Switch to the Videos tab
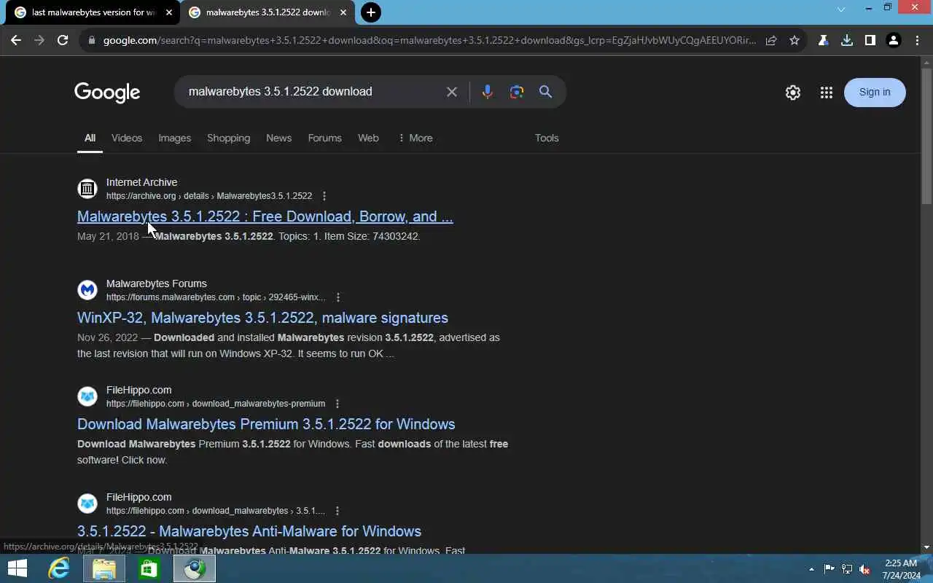The image size is (933, 583). [127, 138]
